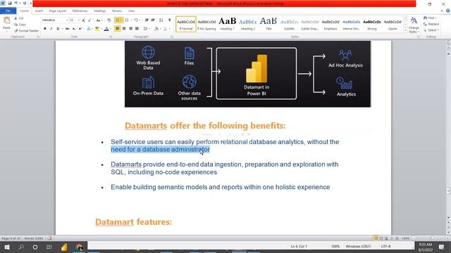
Task: Toggle the Bullets list button
Action: (x=117, y=20)
